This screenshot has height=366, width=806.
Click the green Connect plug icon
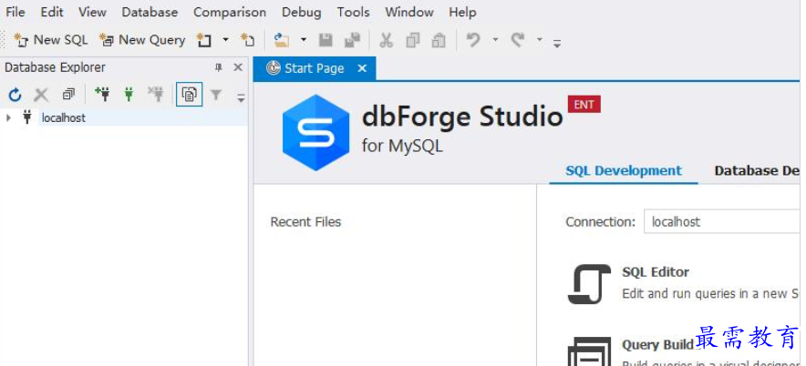pos(129,94)
